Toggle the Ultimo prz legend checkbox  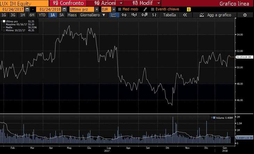[4, 21]
